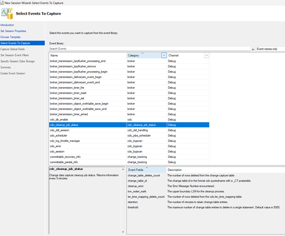Select the Select Events To Capture step

[x=22, y=43]
